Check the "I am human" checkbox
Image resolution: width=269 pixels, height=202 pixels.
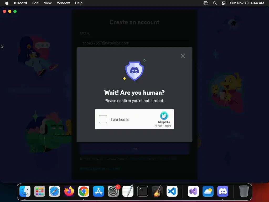(x=103, y=119)
